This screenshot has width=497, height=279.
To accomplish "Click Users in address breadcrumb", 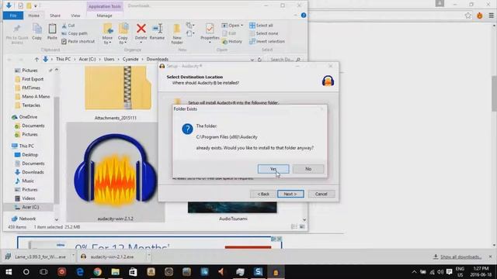I will click(109, 59).
